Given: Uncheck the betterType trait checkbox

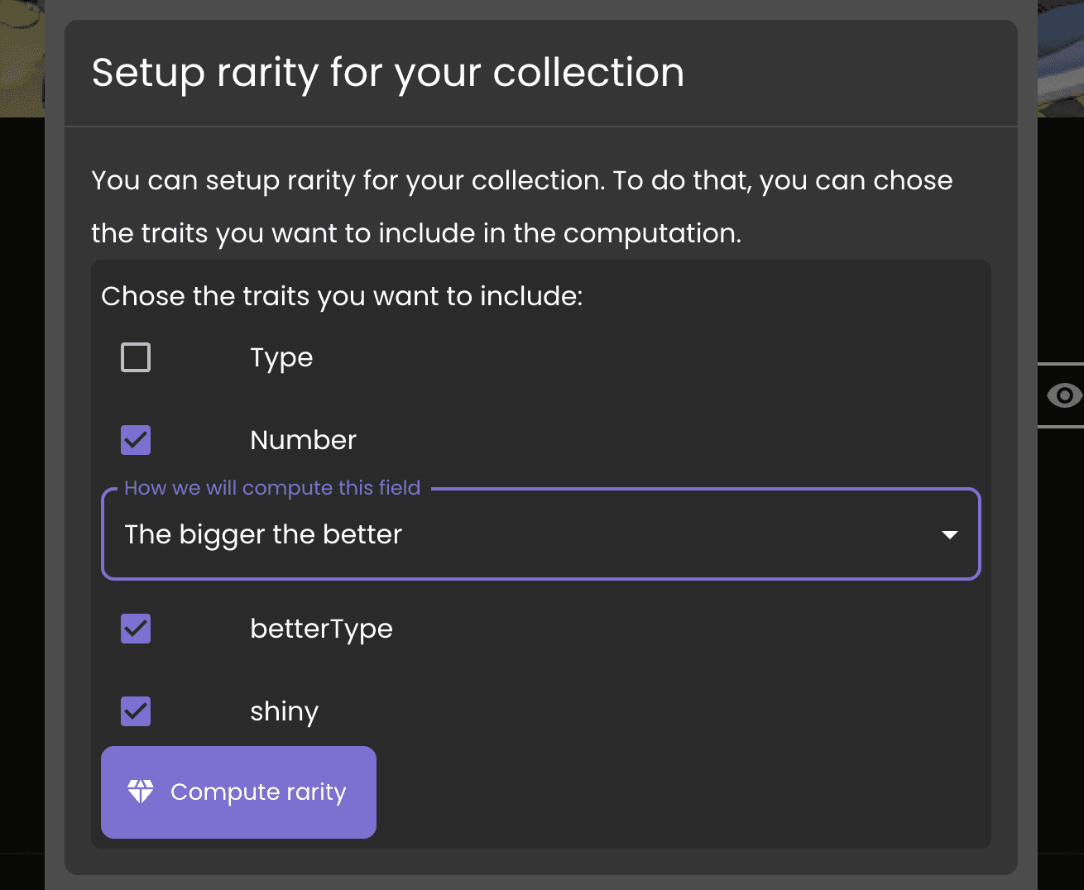Looking at the screenshot, I should pyautogui.click(x=136, y=629).
